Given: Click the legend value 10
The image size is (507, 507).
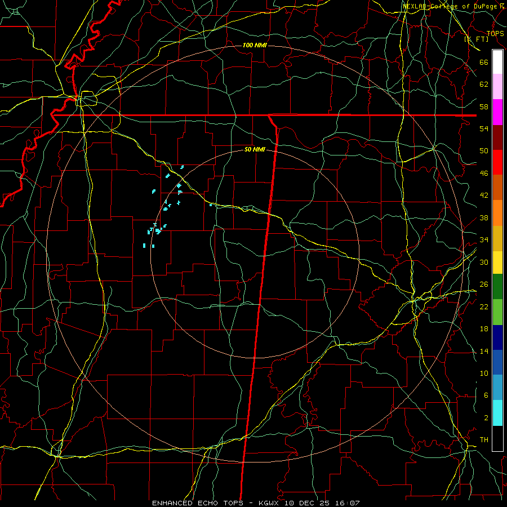Looking at the screenshot, I should [x=484, y=373].
